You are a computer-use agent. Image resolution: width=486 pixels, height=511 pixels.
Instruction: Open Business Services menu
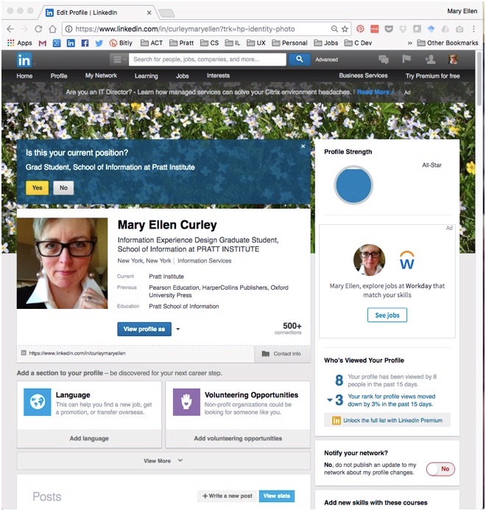coord(363,76)
